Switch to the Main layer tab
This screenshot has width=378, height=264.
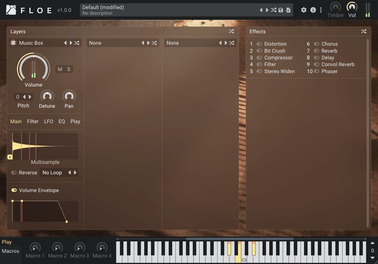(x=16, y=122)
